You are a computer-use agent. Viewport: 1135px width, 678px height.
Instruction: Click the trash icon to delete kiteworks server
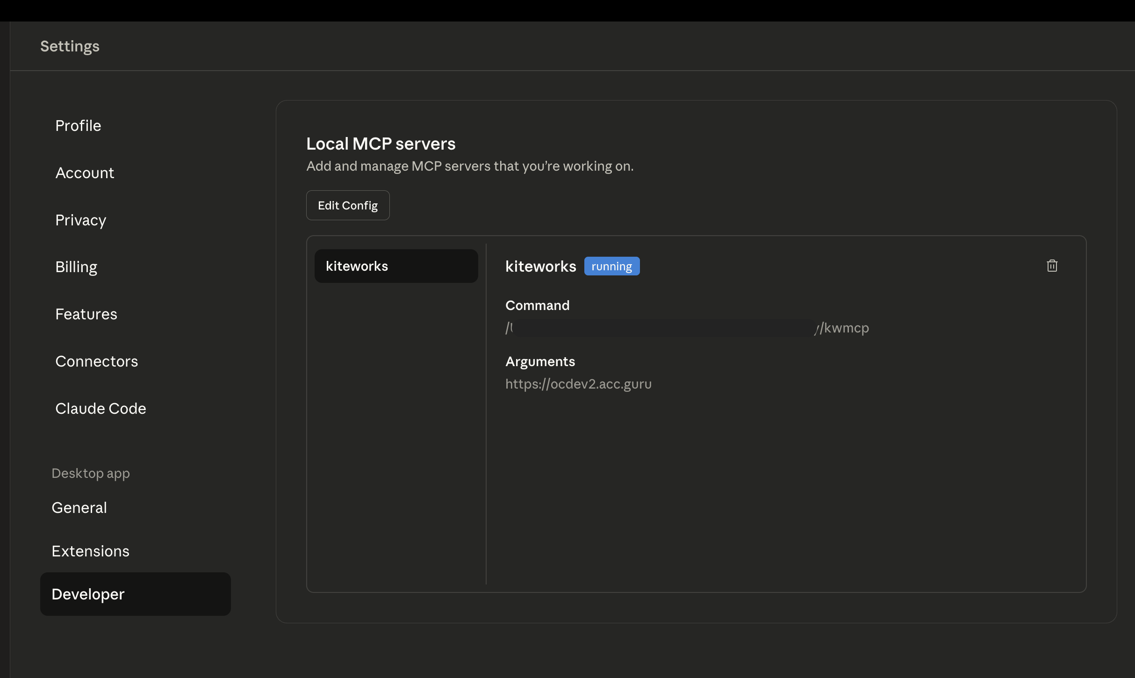(x=1052, y=266)
